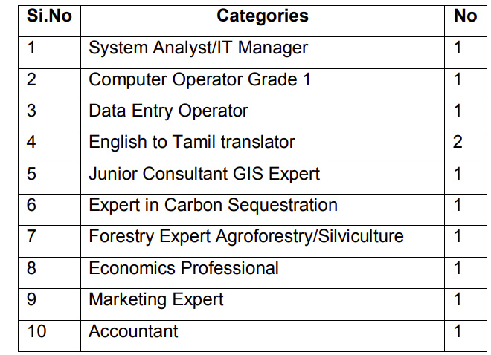Screen dimensions: 491x355
Task: Select the Expert in Carbon Sequestration cell
Action: [213, 205]
